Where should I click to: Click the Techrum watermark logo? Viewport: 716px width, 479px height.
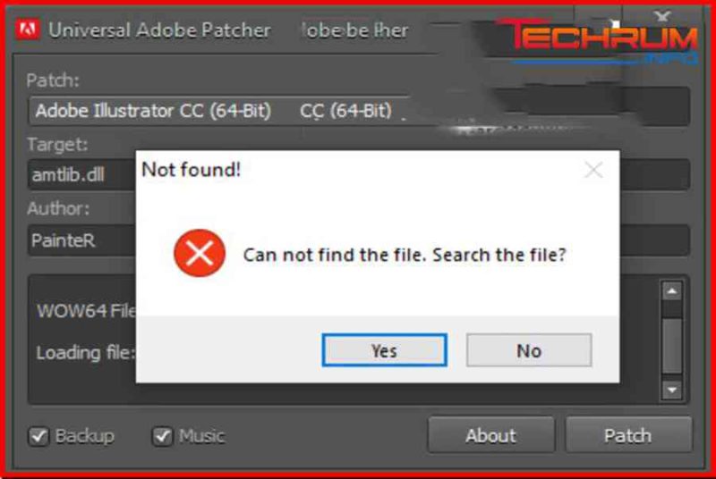click(x=598, y=40)
